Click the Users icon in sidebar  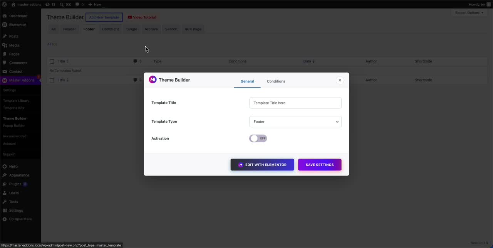[x=5, y=193]
